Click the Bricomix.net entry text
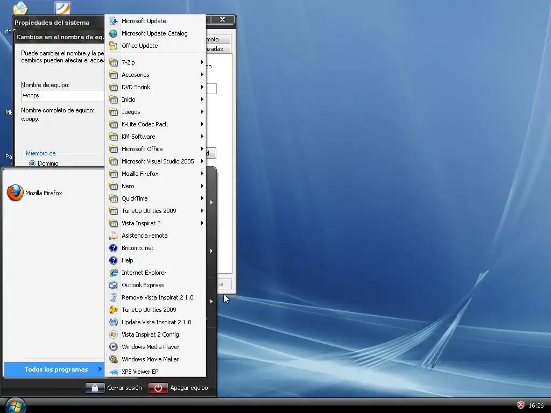 (137, 248)
